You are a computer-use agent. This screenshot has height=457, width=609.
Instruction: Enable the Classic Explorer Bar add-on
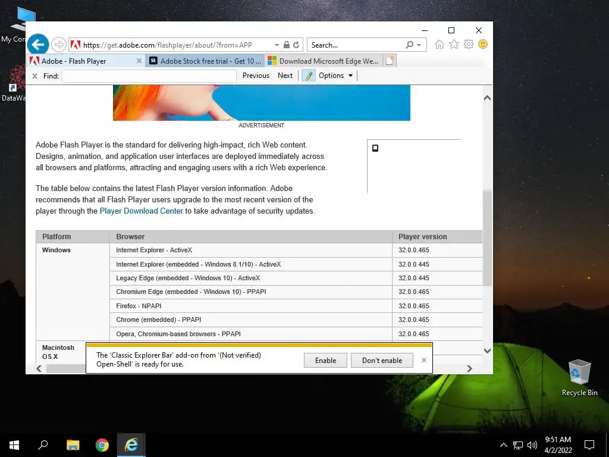325,360
